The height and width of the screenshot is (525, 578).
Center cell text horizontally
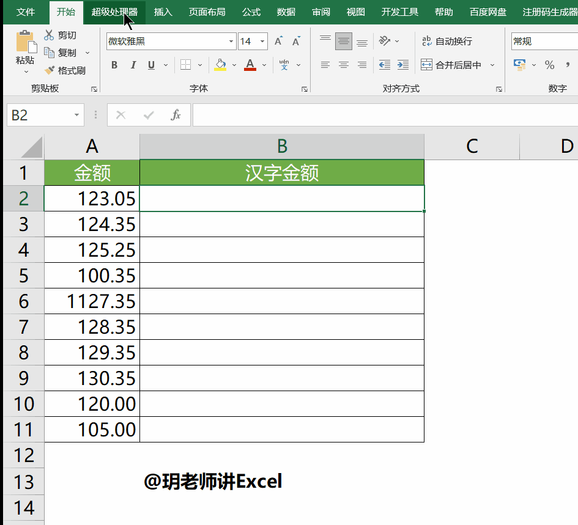click(344, 65)
